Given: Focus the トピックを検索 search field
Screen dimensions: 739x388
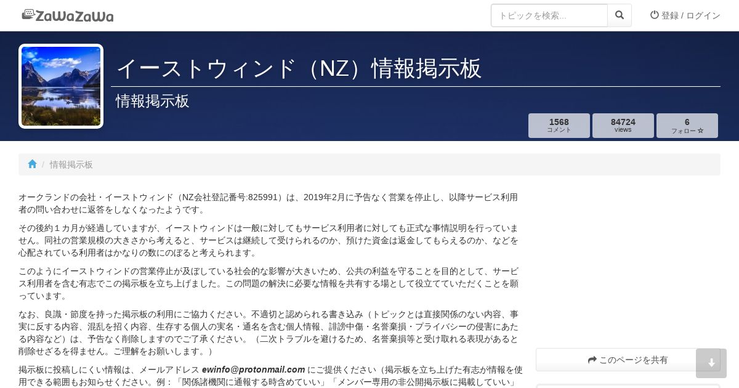Looking at the screenshot, I should point(549,15).
